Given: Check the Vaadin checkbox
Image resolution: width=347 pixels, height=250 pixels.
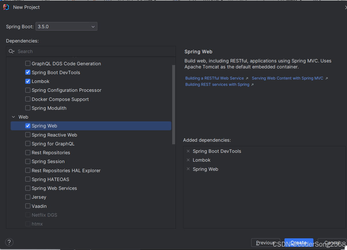Looking at the screenshot, I should [x=28, y=206].
